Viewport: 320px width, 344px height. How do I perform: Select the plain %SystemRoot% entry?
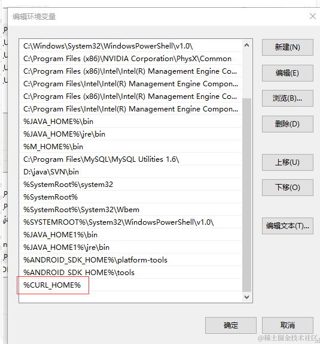click(130, 197)
